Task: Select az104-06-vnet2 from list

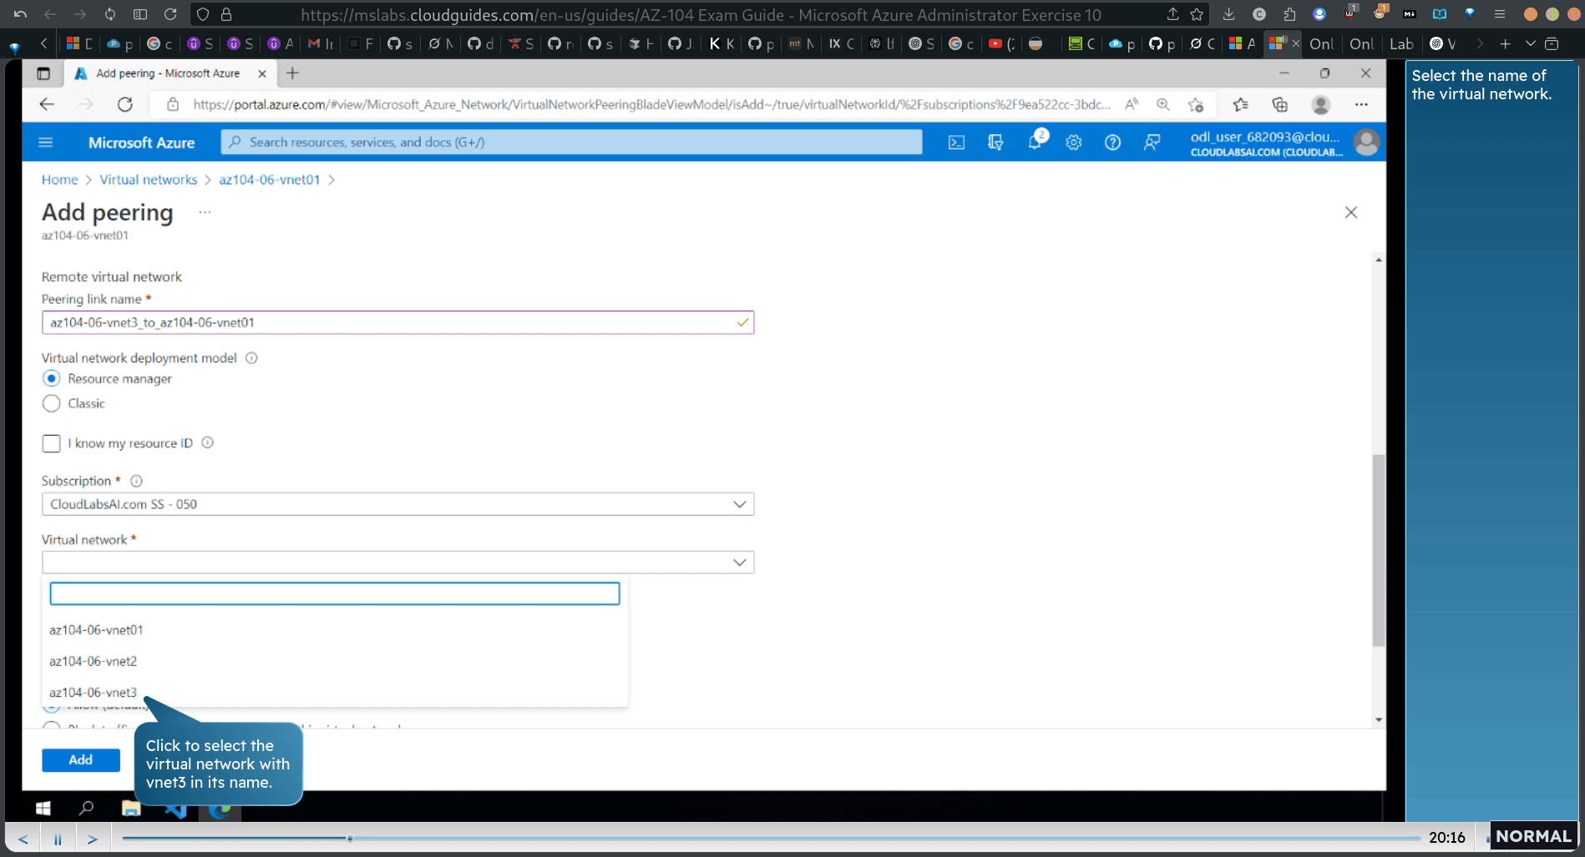Action: pyautogui.click(x=93, y=662)
